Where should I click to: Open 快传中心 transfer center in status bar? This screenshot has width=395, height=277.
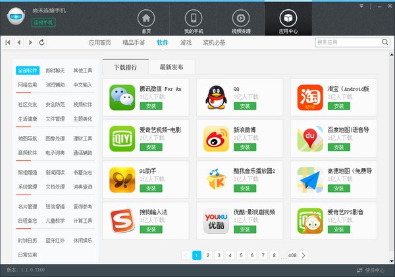[371, 270]
